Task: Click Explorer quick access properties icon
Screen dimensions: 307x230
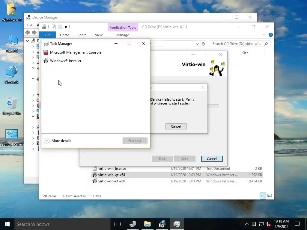Action: point(54,27)
